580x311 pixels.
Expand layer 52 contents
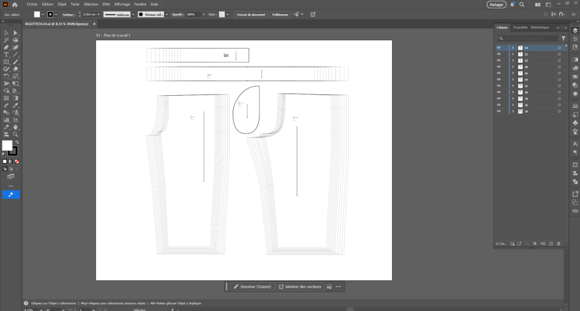point(513,54)
